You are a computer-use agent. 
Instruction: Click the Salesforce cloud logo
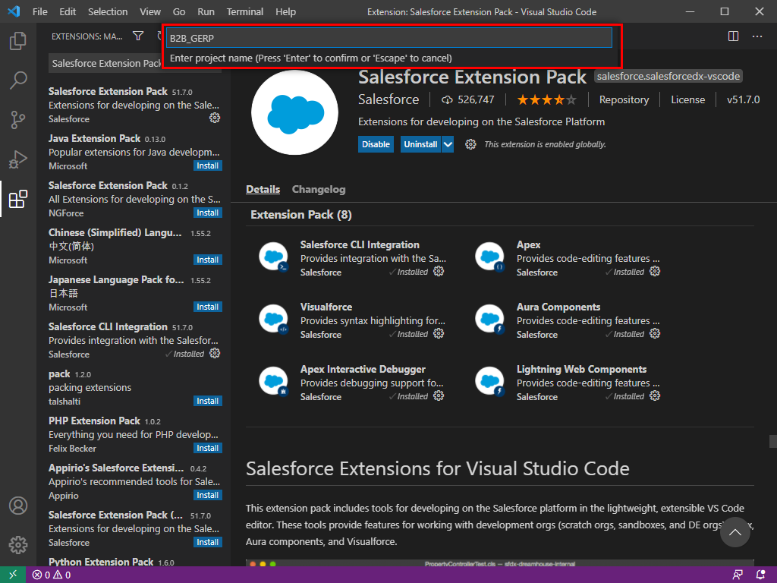(295, 112)
